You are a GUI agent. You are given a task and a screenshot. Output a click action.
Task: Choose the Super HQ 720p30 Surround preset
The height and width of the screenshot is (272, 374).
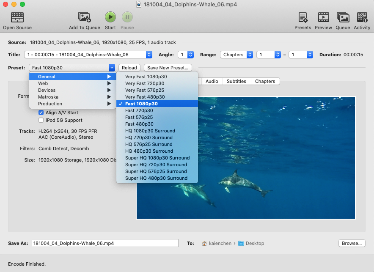coord(157,165)
